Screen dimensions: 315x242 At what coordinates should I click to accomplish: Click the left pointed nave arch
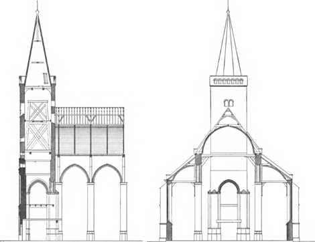point(74,173)
